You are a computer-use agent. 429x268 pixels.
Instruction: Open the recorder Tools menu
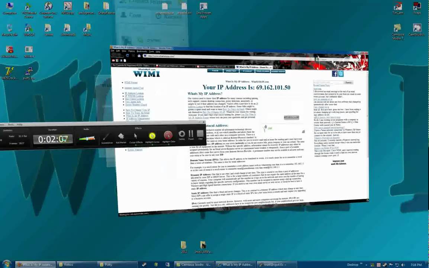click(x=11, y=124)
